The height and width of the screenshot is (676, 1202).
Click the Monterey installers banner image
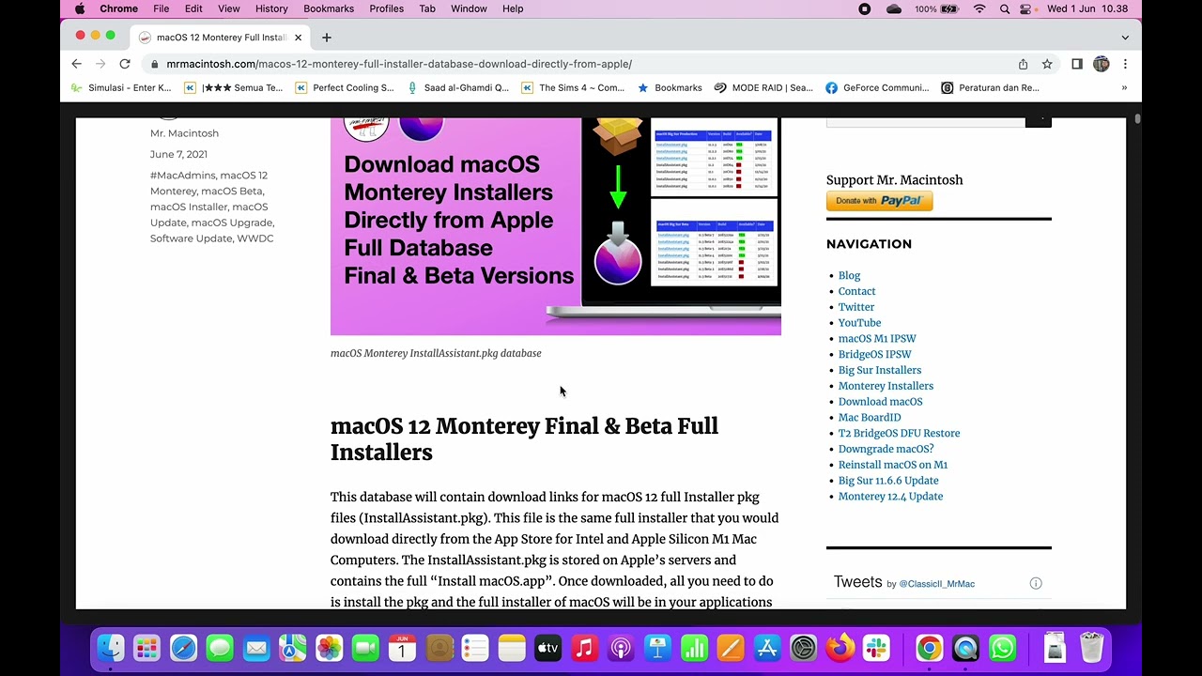tap(556, 226)
